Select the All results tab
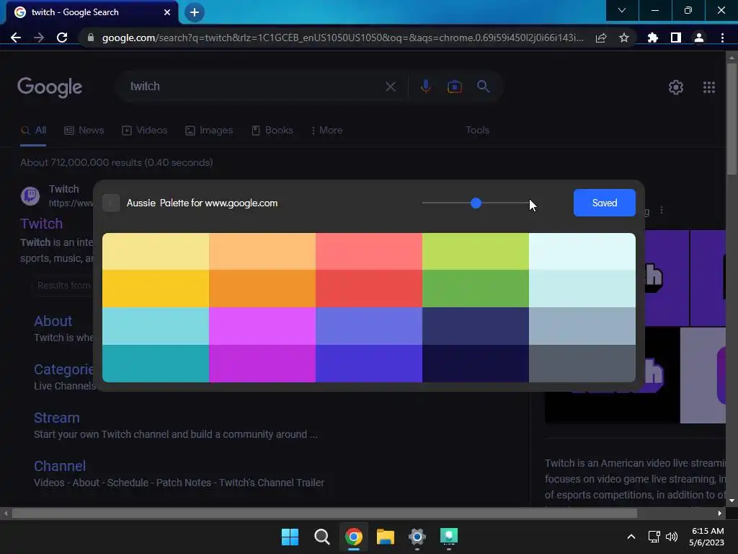This screenshot has height=554, width=738. (33, 131)
